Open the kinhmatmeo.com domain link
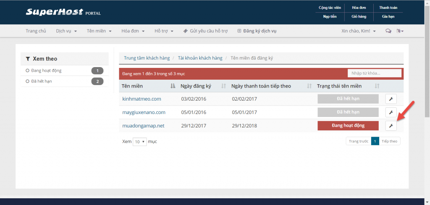The image size is (430, 205). (x=142, y=99)
